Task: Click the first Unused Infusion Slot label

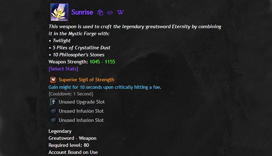Action: [x=81, y=111]
